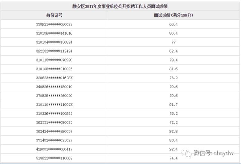Screen dimensions: 241x164
Task: Click the score 92.4
Action: (x=173, y=149)
